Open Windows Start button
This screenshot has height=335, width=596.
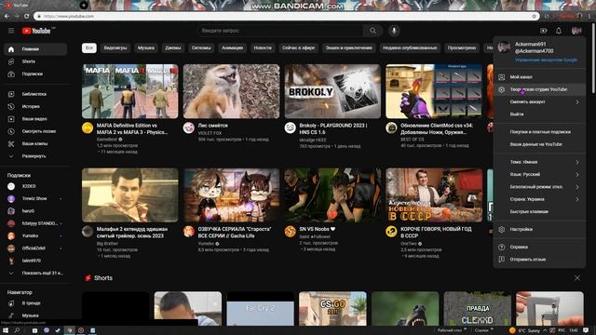pos(6,330)
